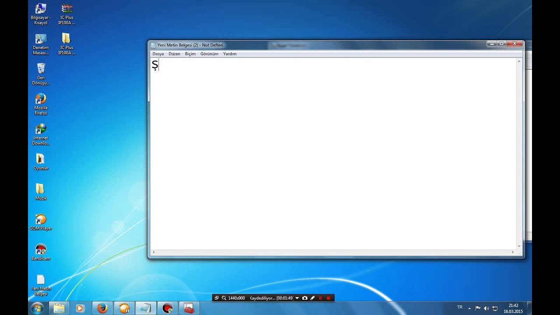560x315 pixels.
Task: Select the Yeni Metin Belgesi desktop file
Action: (41, 285)
